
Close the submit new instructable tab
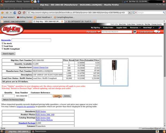[x=30, y=21]
